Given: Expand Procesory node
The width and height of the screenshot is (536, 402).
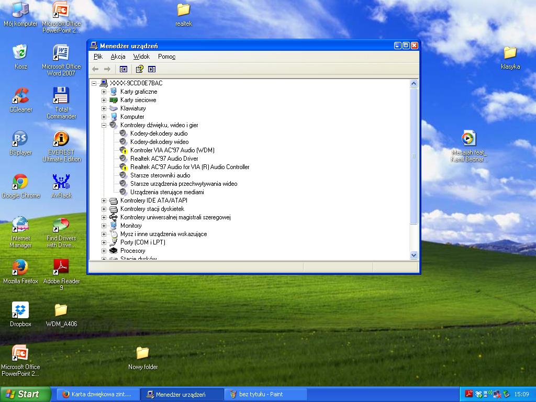Looking at the screenshot, I should pos(104,251).
